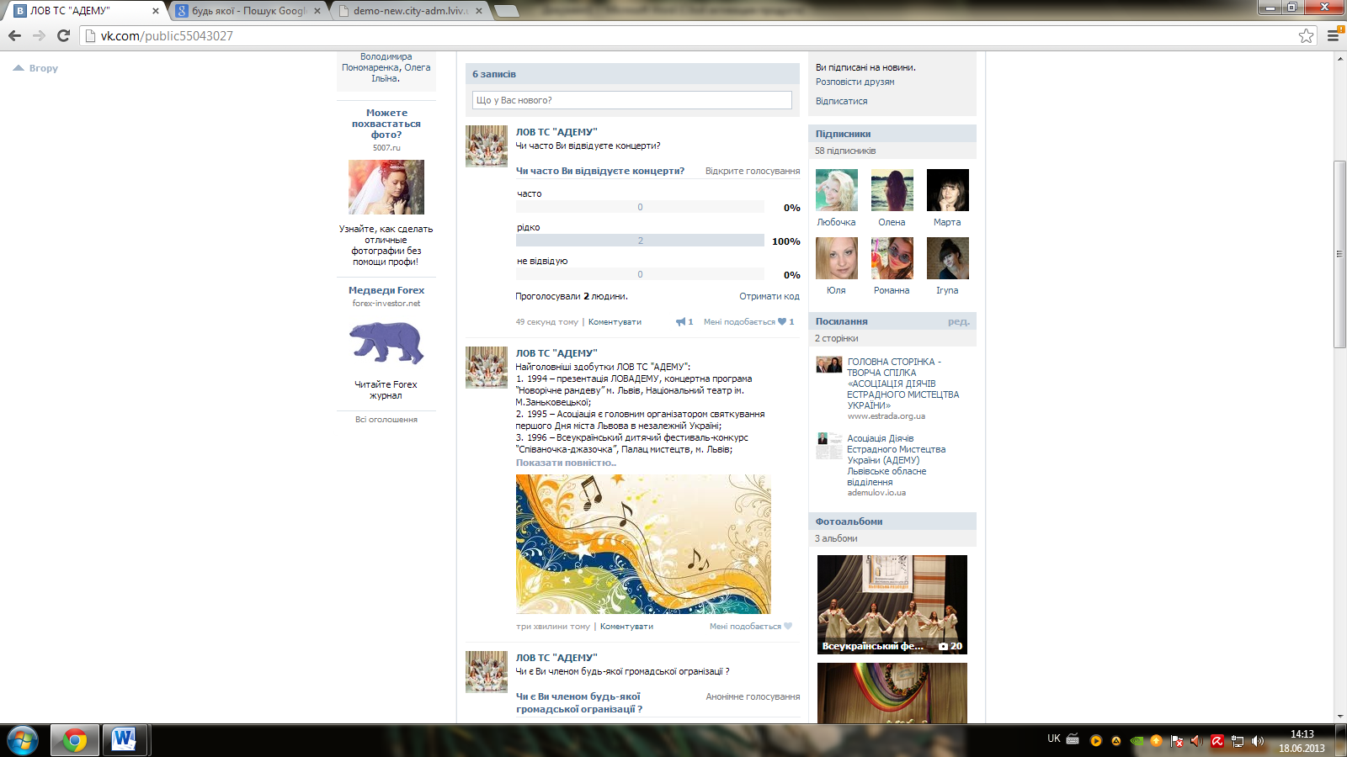Click the UK language indicator

[x=1054, y=738]
